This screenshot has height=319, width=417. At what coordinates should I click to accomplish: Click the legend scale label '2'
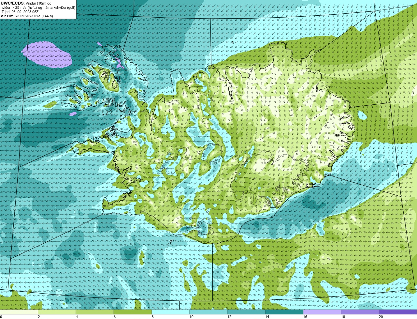click(x=39, y=317)
